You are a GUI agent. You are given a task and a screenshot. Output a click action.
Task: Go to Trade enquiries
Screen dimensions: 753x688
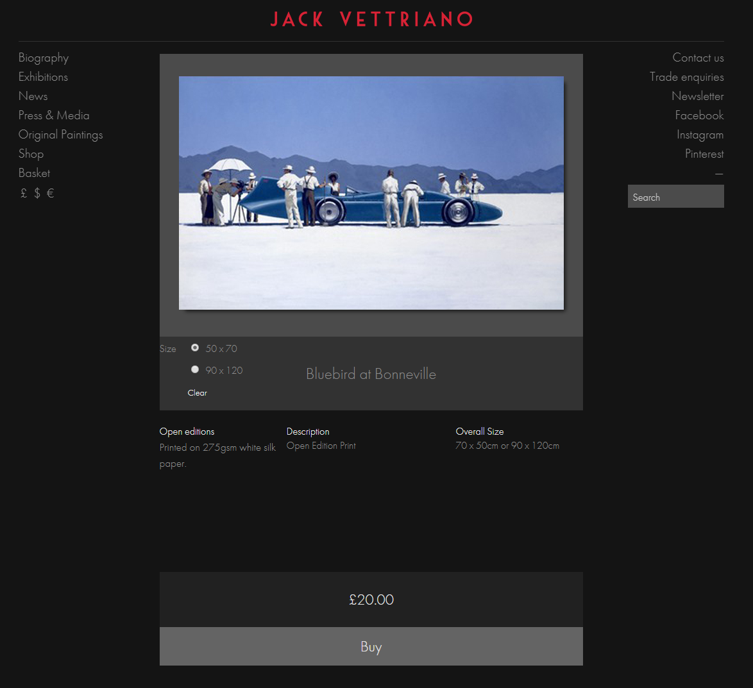[x=686, y=77]
